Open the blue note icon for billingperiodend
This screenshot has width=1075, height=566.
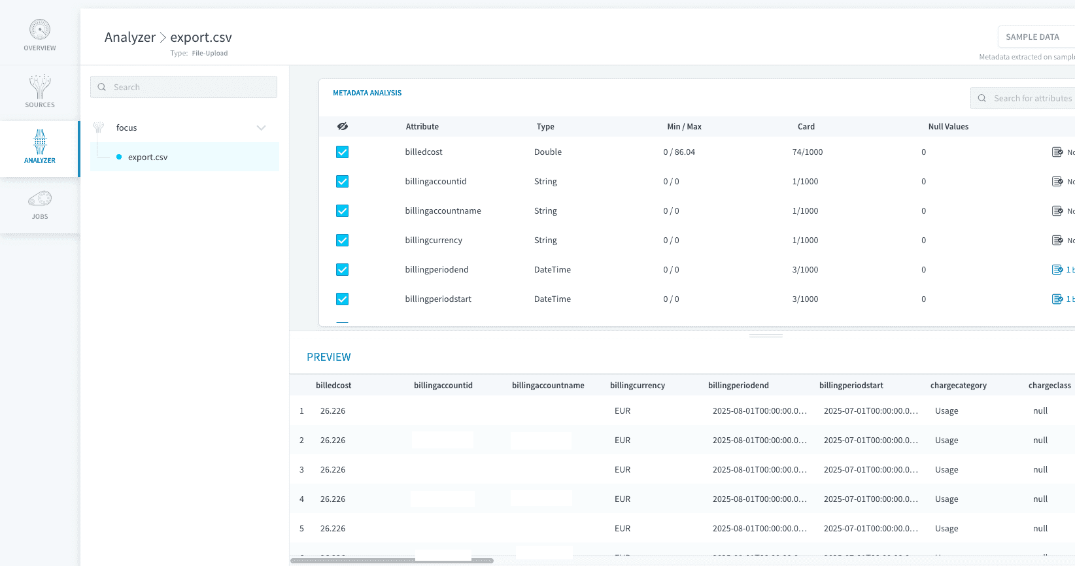(x=1057, y=270)
